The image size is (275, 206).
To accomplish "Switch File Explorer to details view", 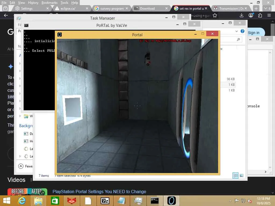I will (x=235, y=175).
